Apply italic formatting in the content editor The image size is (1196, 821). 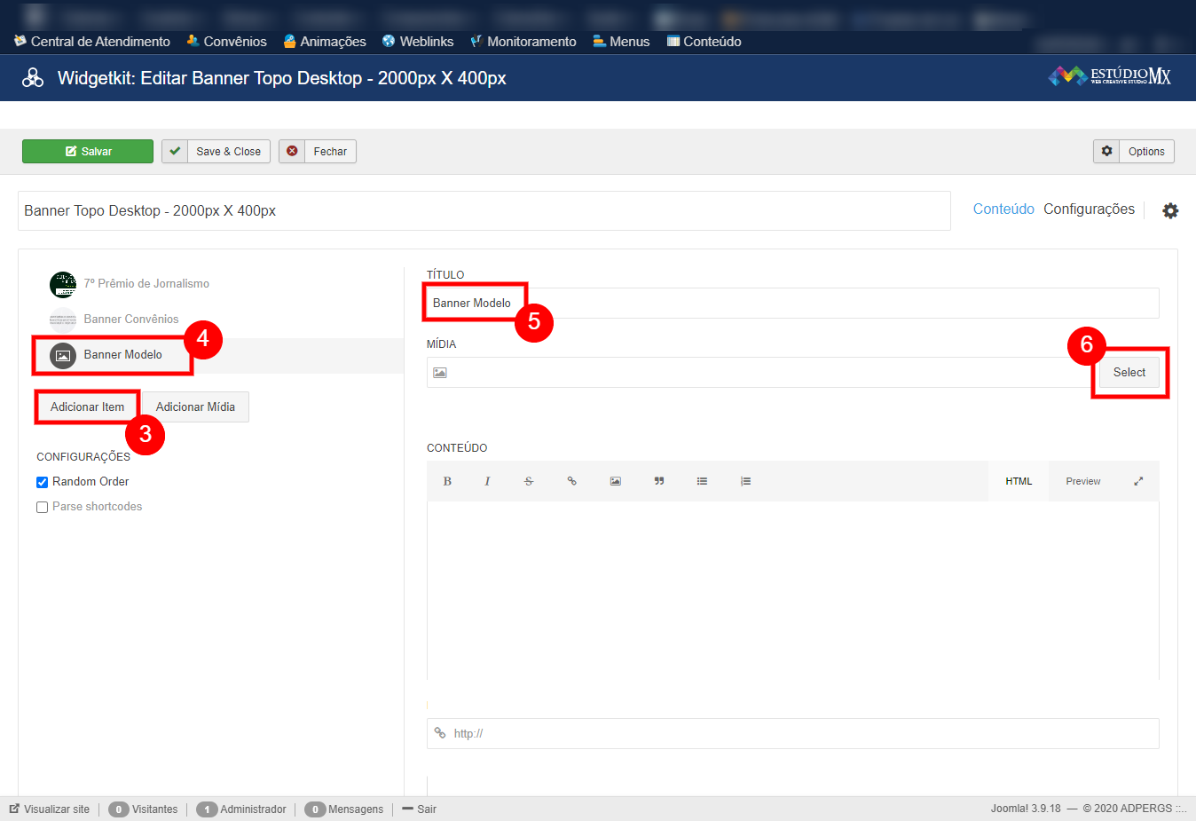click(x=487, y=481)
